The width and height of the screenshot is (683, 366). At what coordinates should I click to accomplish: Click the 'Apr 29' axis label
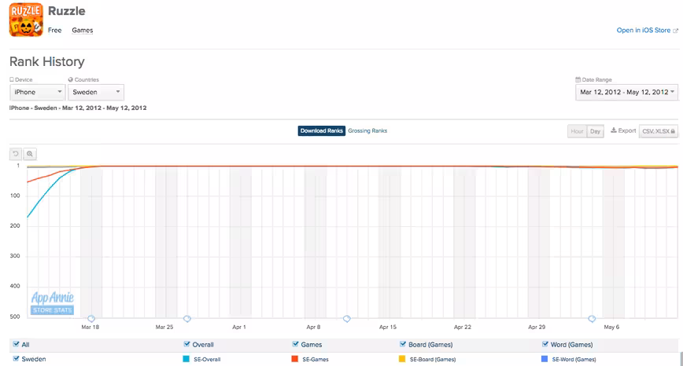pyautogui.click(x=537, y=327)
